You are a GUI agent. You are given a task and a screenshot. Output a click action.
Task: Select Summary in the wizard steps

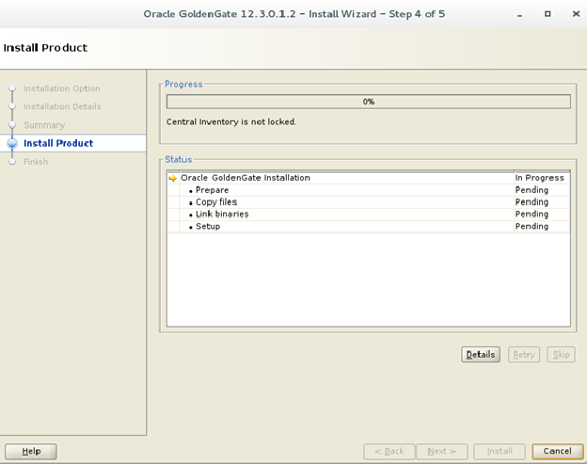click(44, 125)
